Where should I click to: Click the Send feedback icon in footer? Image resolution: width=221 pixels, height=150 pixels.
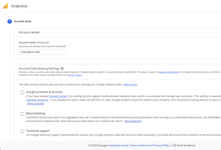(175, 145)
